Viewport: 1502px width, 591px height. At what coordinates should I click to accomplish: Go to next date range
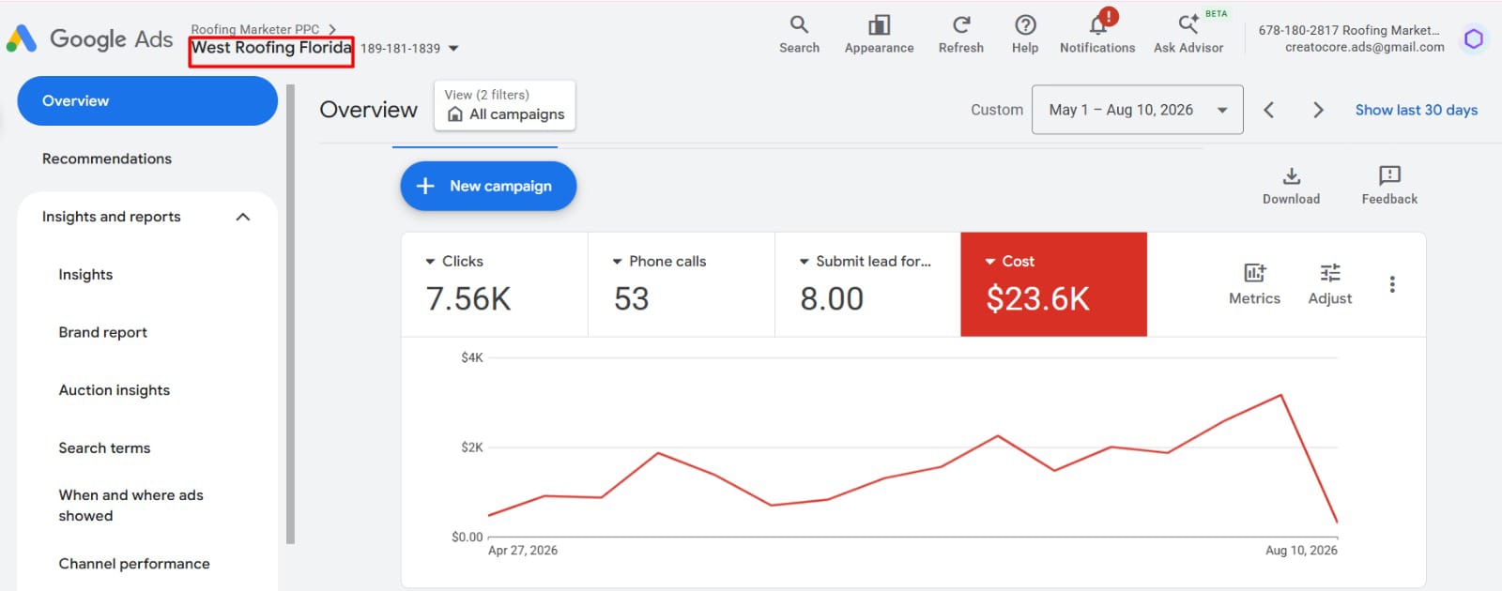pyautogui.click(x=1318, y=110)
